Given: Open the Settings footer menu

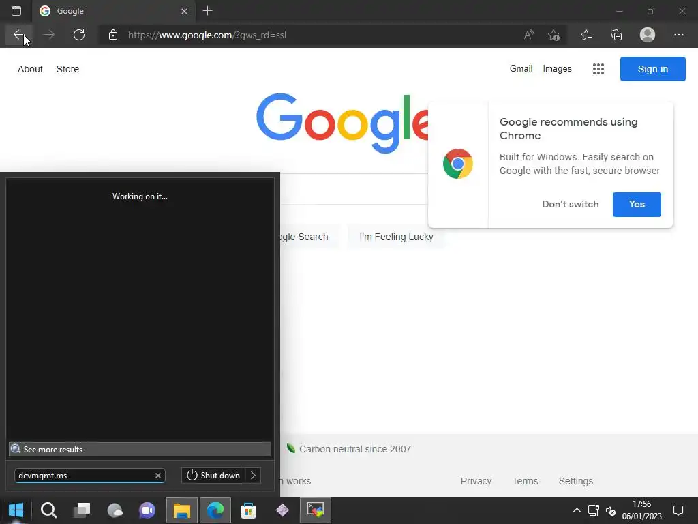Looking at the screenshot, I should pos(575,481).
